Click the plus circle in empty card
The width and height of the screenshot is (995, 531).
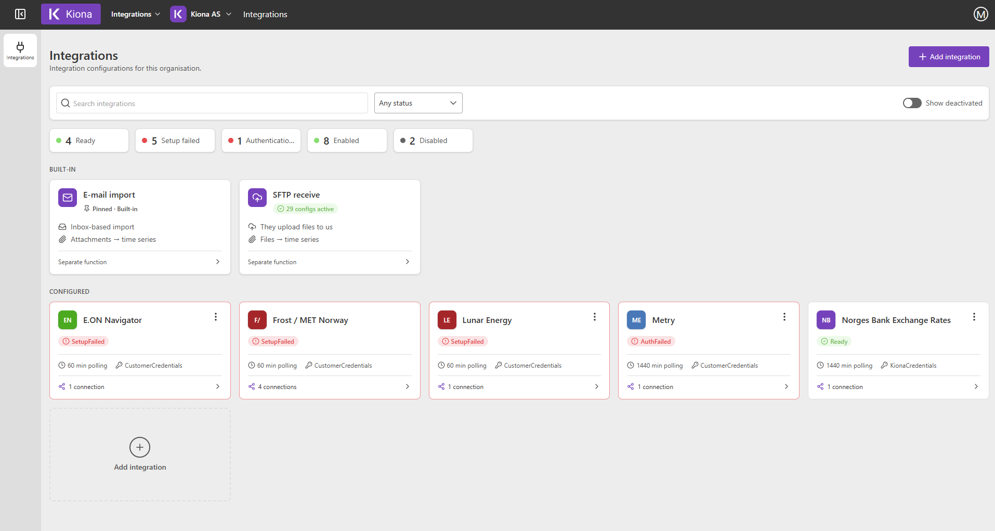(x=140, y=447)
